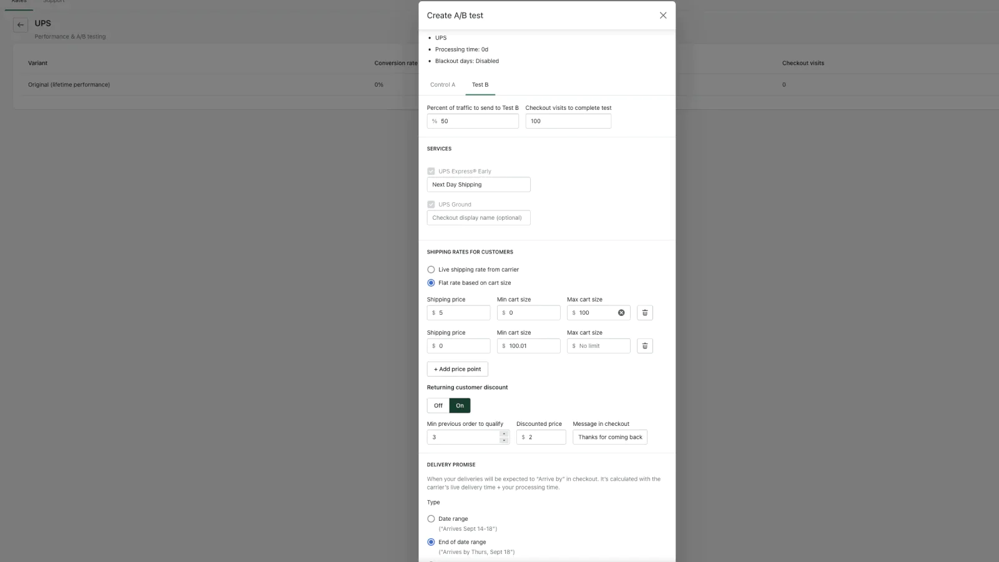Choose Date range delivery promise type
999x562 pixels.
pyautogui.click(x=431, y=519)
